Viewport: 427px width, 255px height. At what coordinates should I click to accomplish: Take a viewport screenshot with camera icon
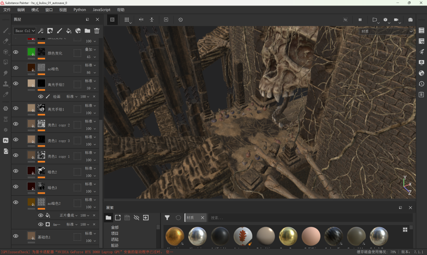click(410, 19)
